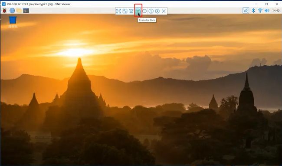Disconnect session using toolbar X icon

click(x=164, y=11)
